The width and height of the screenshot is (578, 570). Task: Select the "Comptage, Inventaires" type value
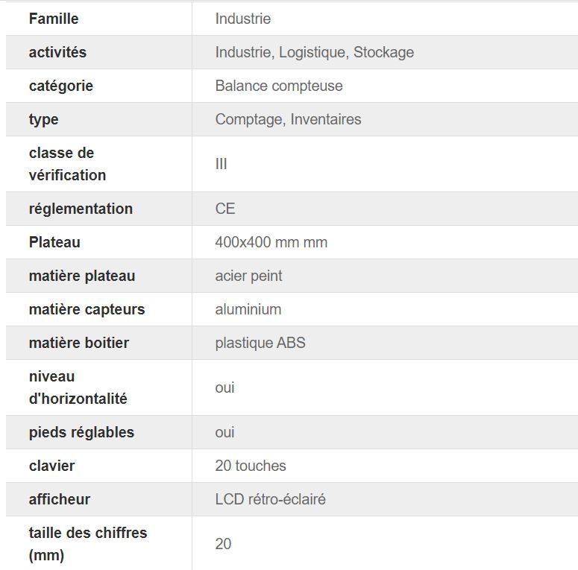[x=288, y=119]
